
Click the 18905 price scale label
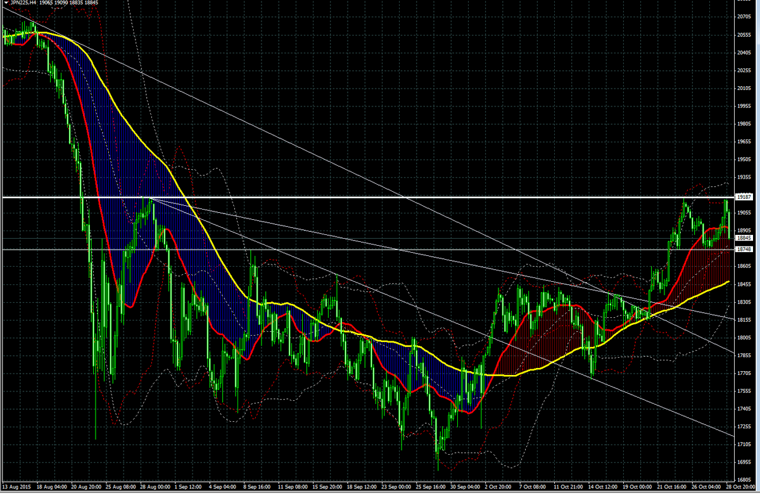[744, 231]
